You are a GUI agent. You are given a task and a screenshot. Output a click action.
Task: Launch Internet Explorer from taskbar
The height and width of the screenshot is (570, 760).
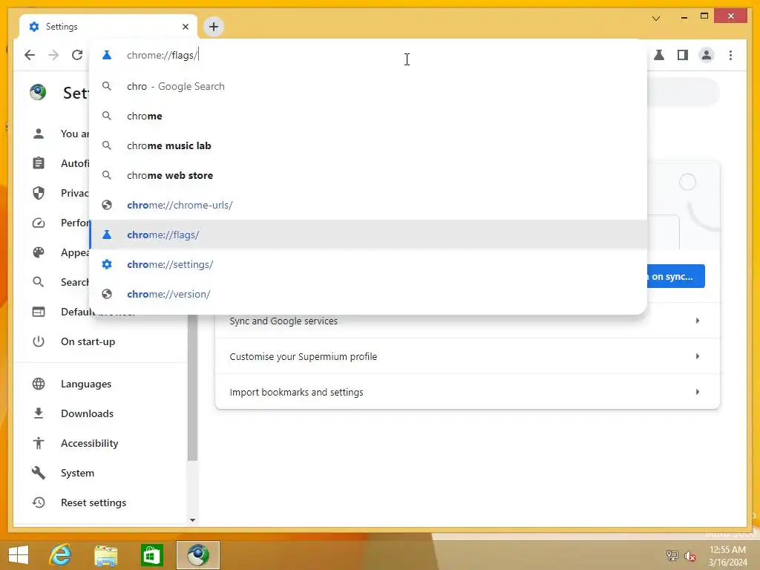click(61, 555)
